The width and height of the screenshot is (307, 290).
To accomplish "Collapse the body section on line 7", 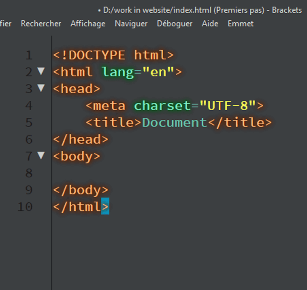I will pos(41,156).
